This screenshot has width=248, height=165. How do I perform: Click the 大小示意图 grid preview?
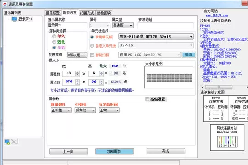[169, 77]
